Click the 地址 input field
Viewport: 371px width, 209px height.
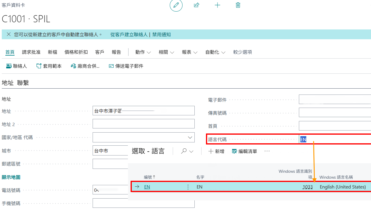pos(144,111)
